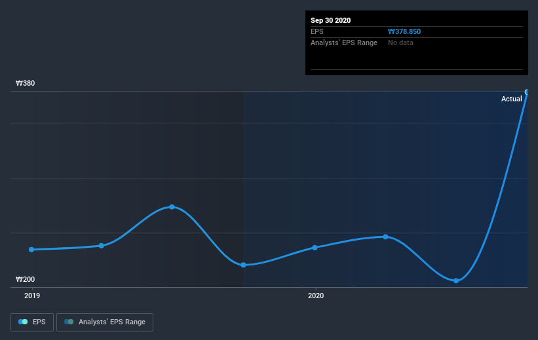Click the lowest EPS point in mid-2020
The image size is (538, 340).
click(x=456, y=280)
